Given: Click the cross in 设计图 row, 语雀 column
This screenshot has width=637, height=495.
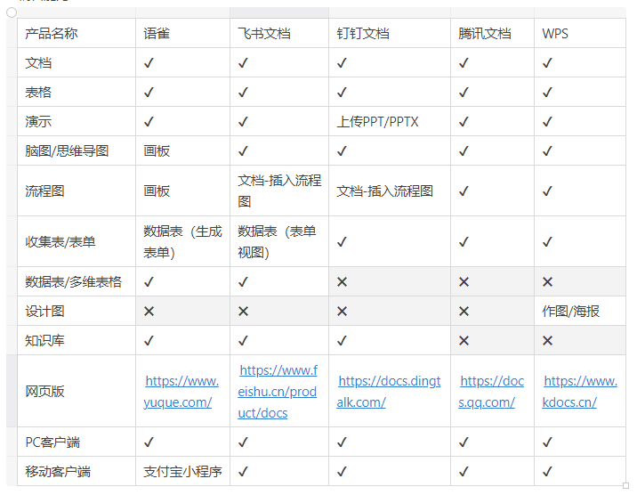Looking at the screenshot, I should point(149,312).
